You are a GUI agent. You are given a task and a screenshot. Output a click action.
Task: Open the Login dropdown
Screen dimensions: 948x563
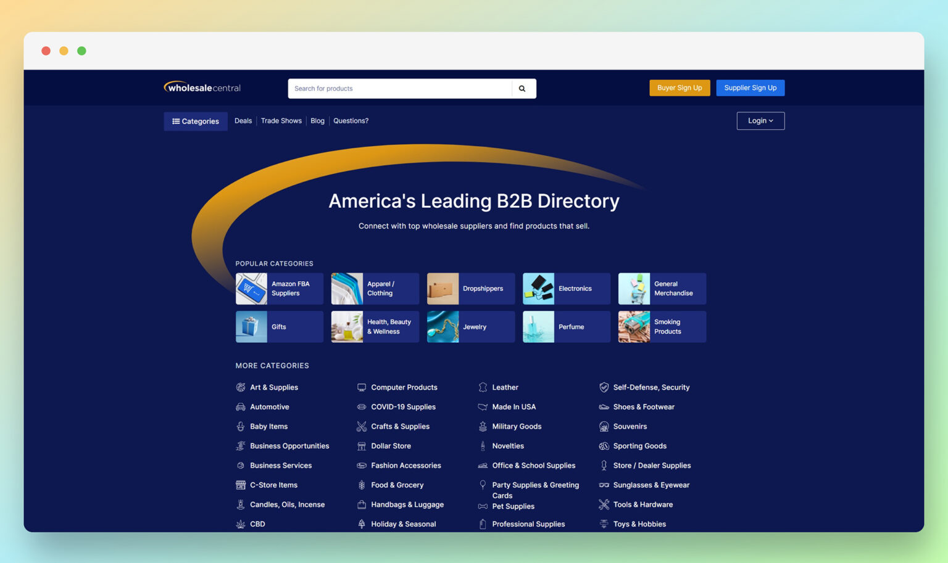pyautogui.click(x=760, y=120)
